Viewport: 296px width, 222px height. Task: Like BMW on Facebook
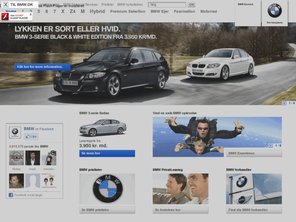(31, 136)
